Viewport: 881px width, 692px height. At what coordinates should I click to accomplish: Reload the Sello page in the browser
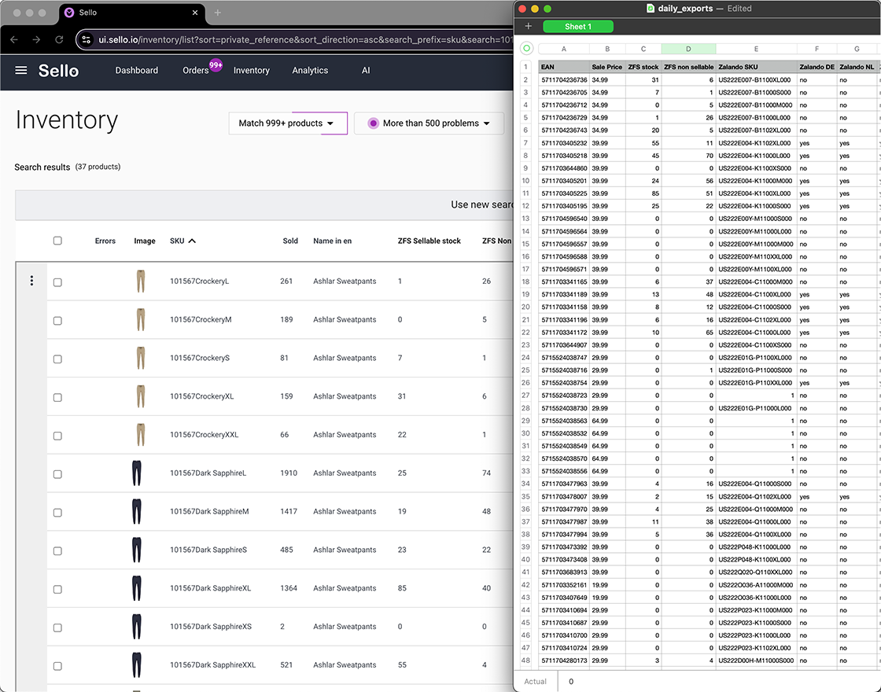59,39
